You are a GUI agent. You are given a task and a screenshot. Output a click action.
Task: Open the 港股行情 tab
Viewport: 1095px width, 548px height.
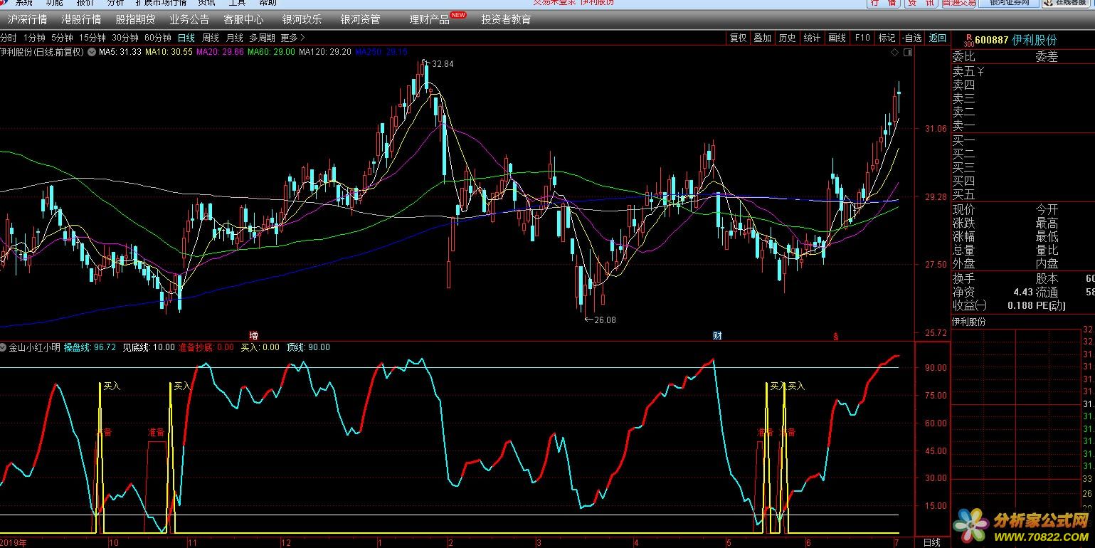tap(81, 20)
